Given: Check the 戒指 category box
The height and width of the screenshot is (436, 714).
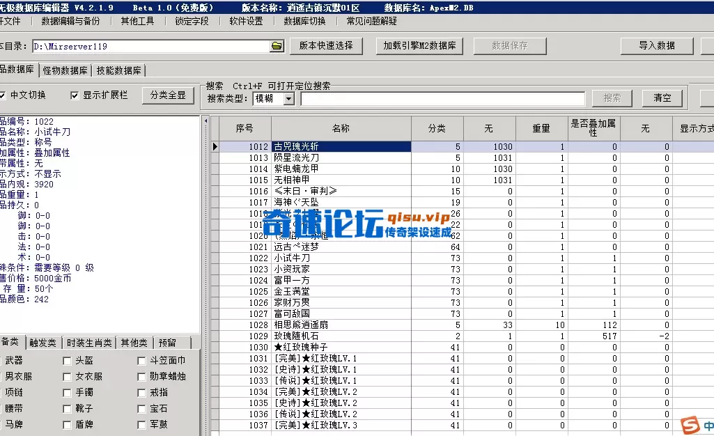Looking at the screenshot, I should point(141,393).
